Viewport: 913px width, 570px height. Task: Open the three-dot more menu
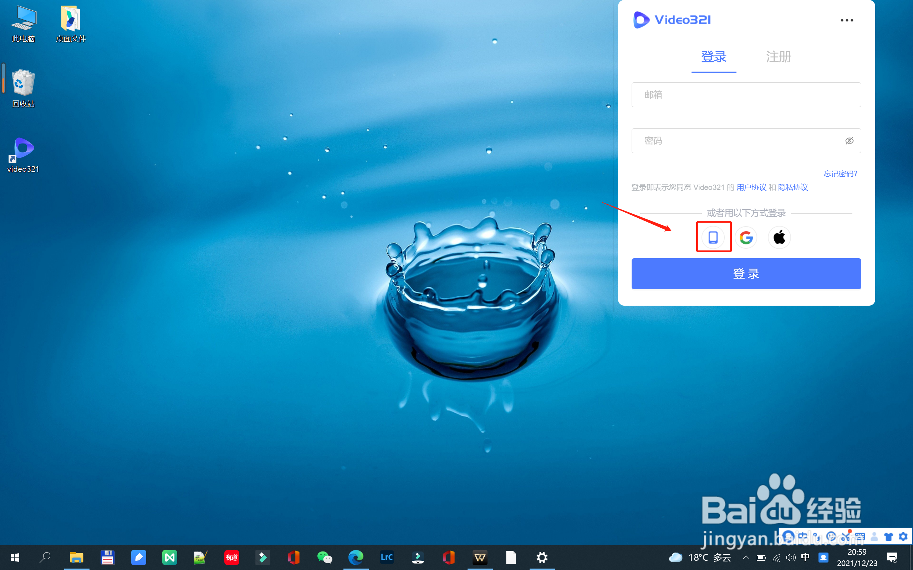coord(847,20)
